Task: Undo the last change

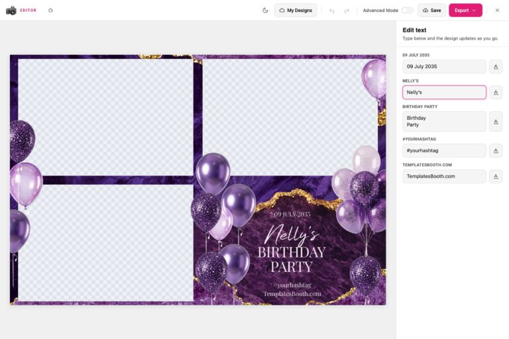Action: click(x=332, y=11)
